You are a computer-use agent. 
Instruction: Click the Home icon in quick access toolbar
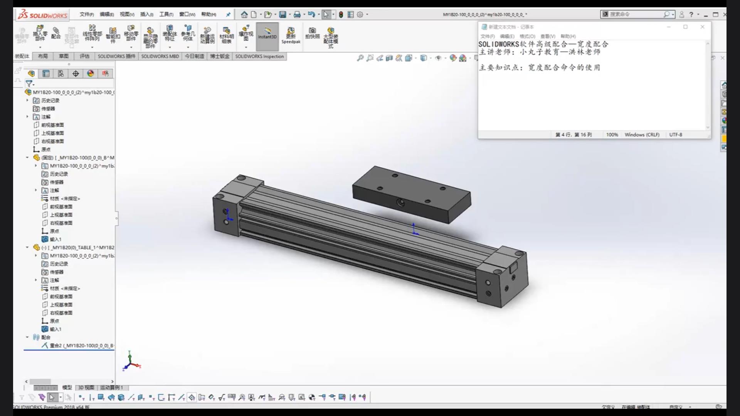244,15
